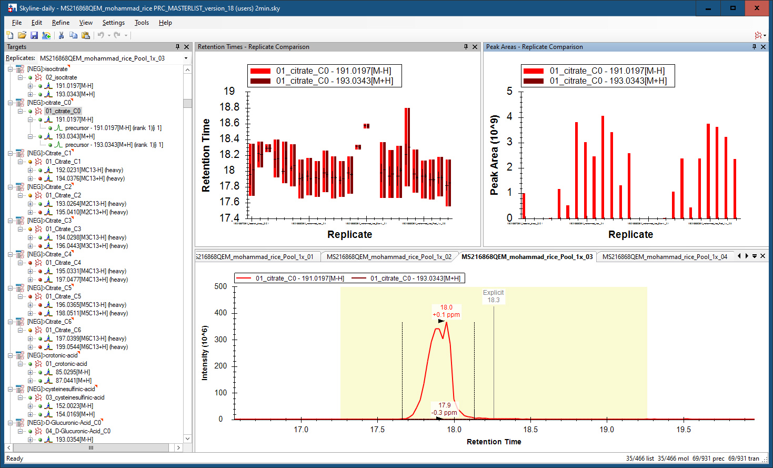Select the 193.0343[M+H] precursor under citrate_C0
The width and height of the screenshot is (773, 468).
[75, 136]
